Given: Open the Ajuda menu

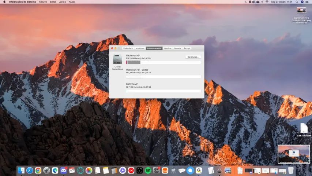Looking at the screenshot, I should click(x=72, y=2).
